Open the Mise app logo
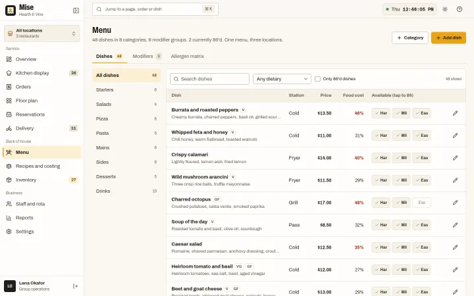The width and height of the screenshot is (474, 296). (11, 11)
